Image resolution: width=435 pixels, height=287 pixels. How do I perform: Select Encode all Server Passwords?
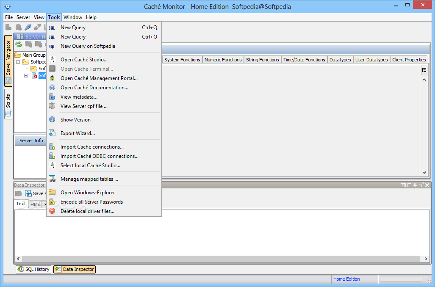click(104, 202)
